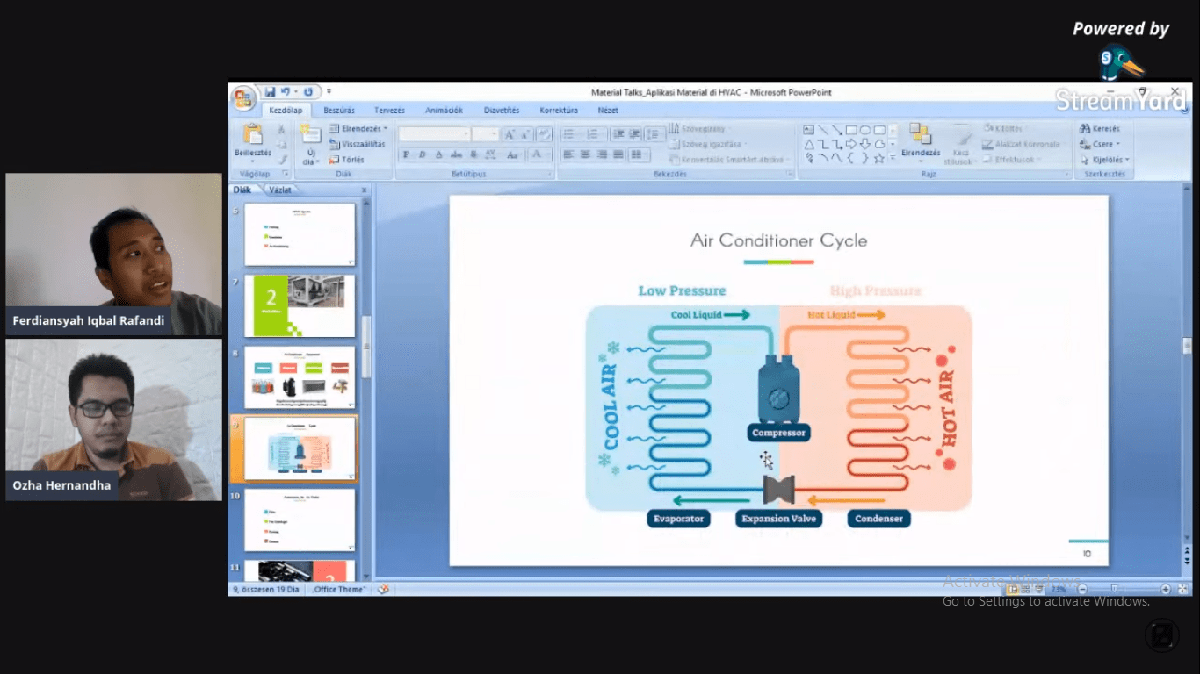Toggle the Diák slides pane tab
The height and width of the screenshot is (674, 1200).
pos(242,190)
